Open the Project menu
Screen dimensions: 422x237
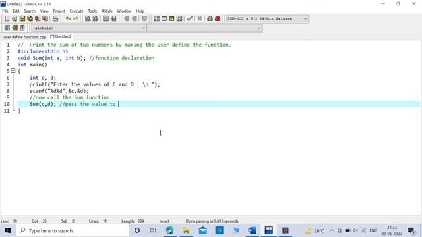click(59, 11)
